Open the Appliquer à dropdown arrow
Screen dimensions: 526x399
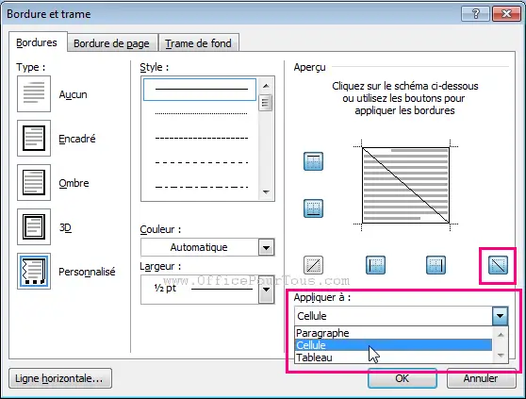(500, 316)
